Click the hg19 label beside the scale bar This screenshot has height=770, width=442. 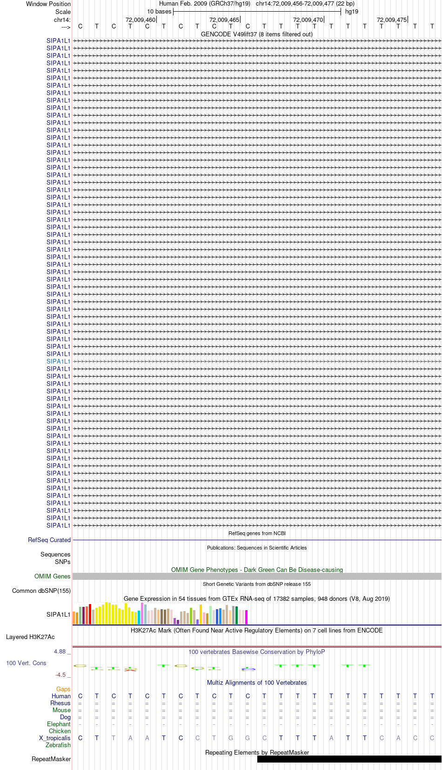(352, 12)
